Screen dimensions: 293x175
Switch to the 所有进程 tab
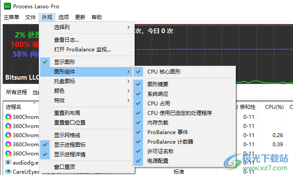point(17,92)
